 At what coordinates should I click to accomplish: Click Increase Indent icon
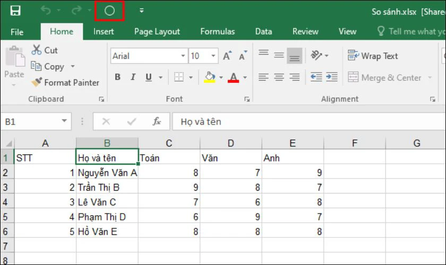(332, 77)
